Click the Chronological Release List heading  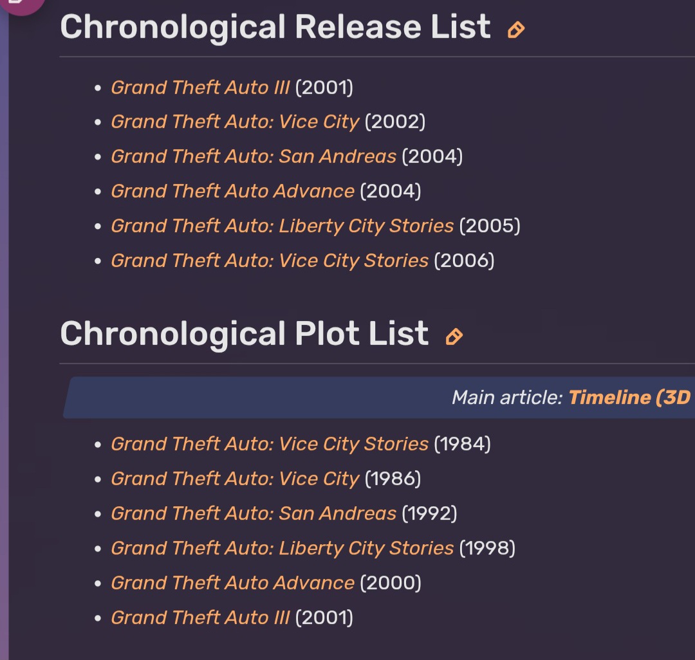coord(275,27)
